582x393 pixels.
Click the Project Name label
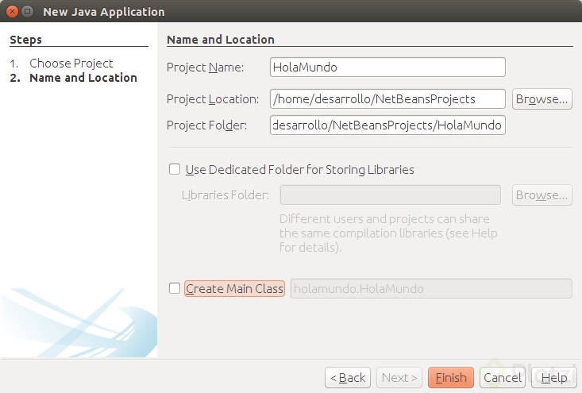[205, 67]
